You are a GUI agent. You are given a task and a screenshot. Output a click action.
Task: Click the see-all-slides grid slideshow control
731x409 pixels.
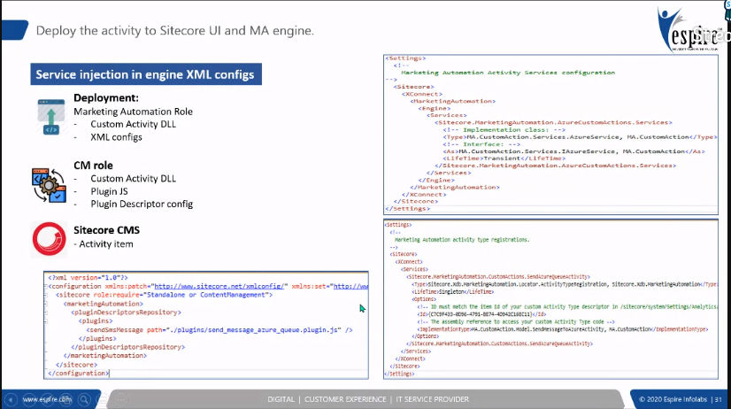[65, 399]
